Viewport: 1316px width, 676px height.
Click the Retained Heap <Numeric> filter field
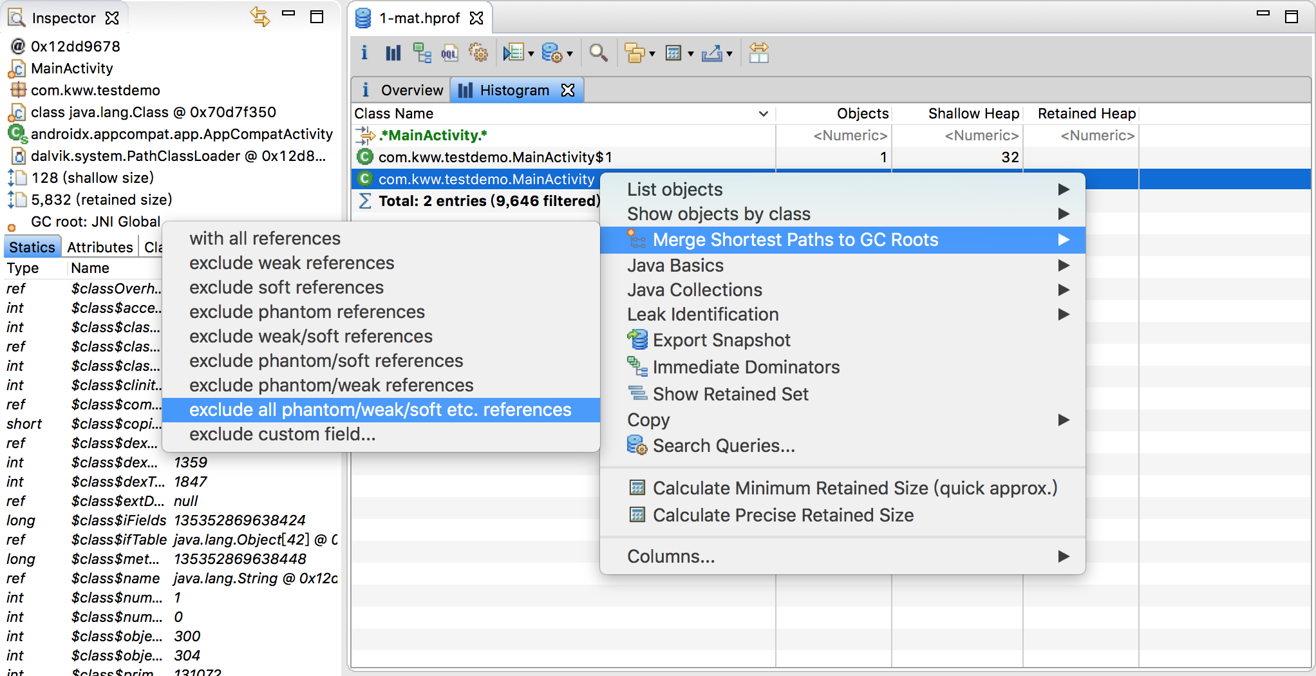point(1082,135)
